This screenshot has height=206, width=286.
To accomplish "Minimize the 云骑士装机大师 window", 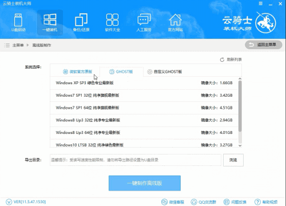I will click(x=271, y=4).
